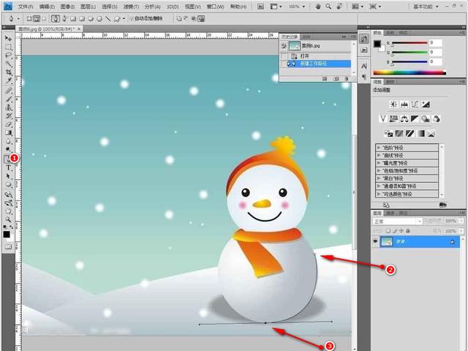This screenshot has height=351, width=468.
Task: Select the Zoom magnifier tool in toolbox
Action: (x=8, y=219)
